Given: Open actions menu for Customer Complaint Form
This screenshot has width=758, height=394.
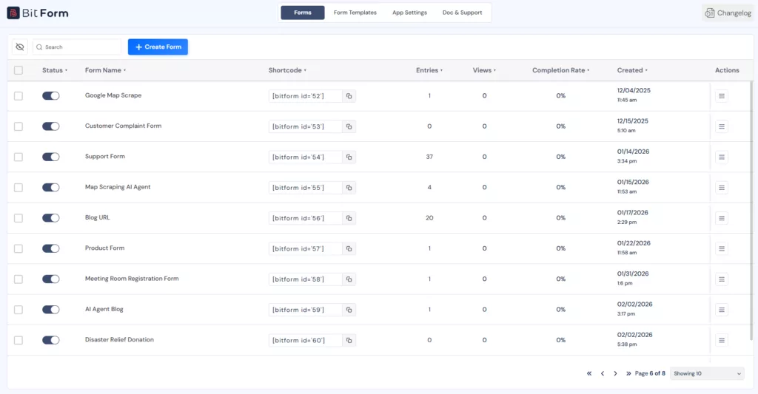Looking at the screenshot, I should (x=721, y=126).
